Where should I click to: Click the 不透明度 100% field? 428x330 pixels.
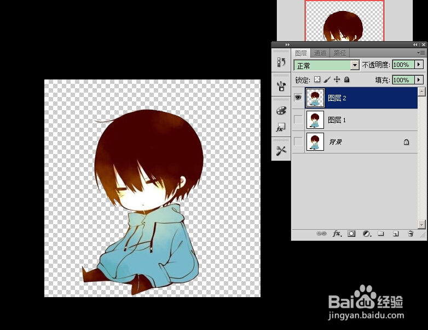coord(403,65)
